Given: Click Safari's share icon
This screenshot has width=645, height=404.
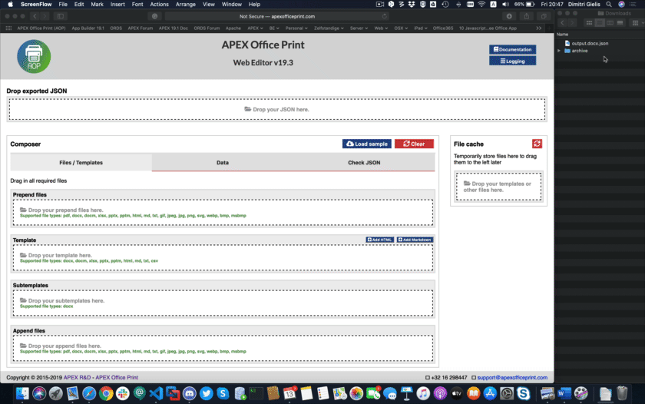Looking at the screenshot, I should click(x=527, y=16).
